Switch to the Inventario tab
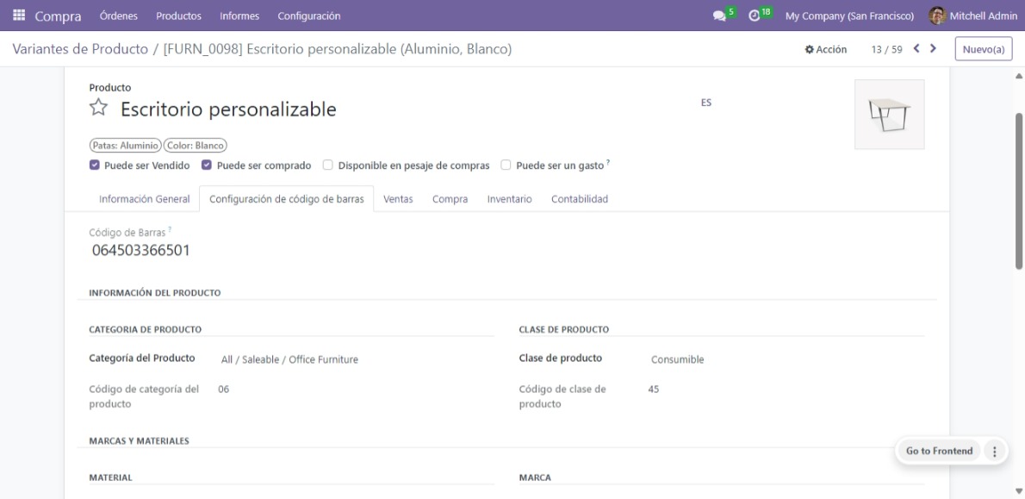Screen dimensions: 1025x499 pos(509,199)
